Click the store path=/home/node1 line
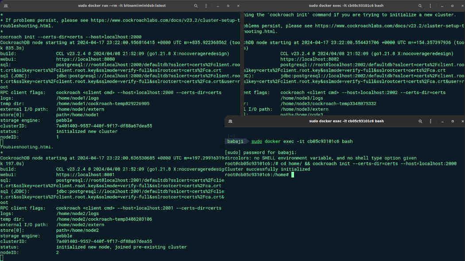465x261 pixels. [x=77, y=115]
